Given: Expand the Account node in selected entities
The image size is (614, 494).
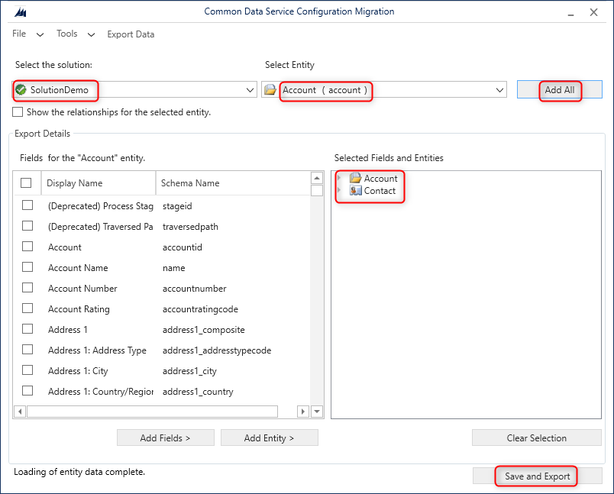Looking at the screenshot, I should [x=339, y=179].
